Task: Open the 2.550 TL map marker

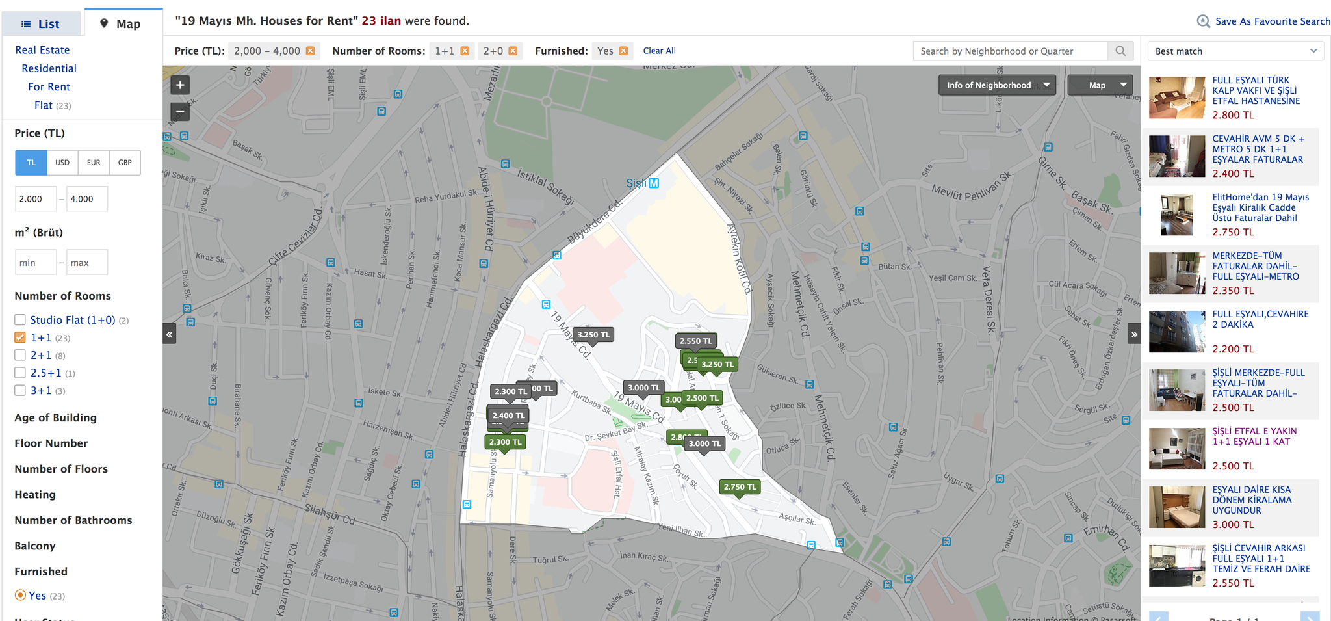Action: click(695, 341)
